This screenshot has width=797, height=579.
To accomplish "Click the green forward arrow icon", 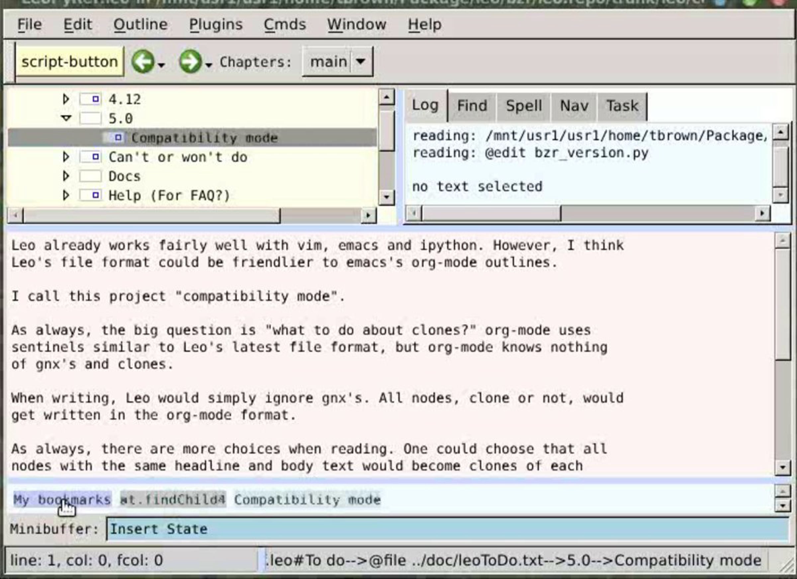I will point(190,61).
